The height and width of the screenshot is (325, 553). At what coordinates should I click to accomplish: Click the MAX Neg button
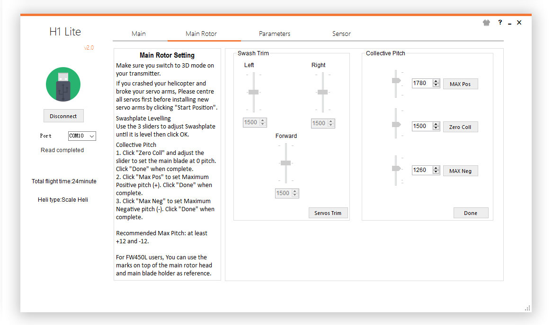tap(460, 171)
